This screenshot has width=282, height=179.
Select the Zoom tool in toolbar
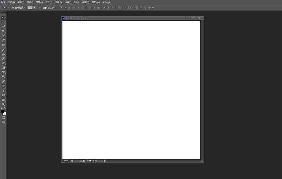coord(3,104)
